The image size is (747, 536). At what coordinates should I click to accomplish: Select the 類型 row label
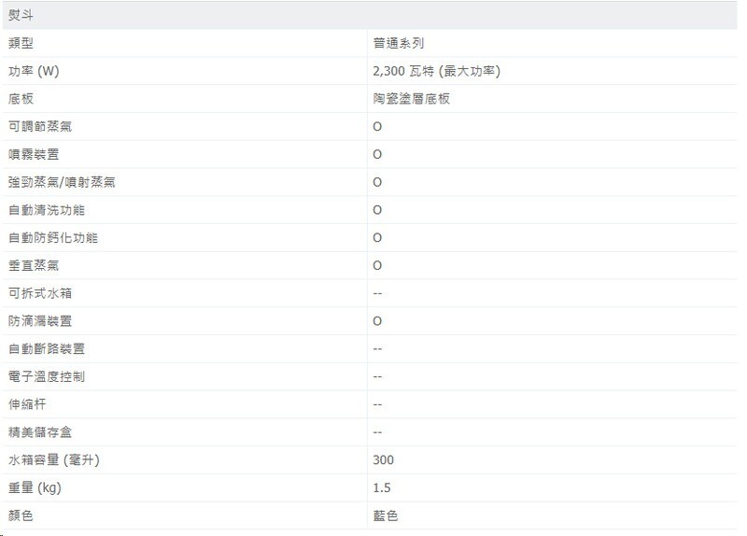tap(21, 43)
